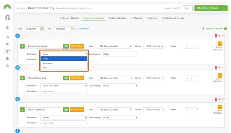Delete the Crowne Plaza Muscat leg
Image resolution: width=231 pixels, height=133 pixels.
point(220,99)
